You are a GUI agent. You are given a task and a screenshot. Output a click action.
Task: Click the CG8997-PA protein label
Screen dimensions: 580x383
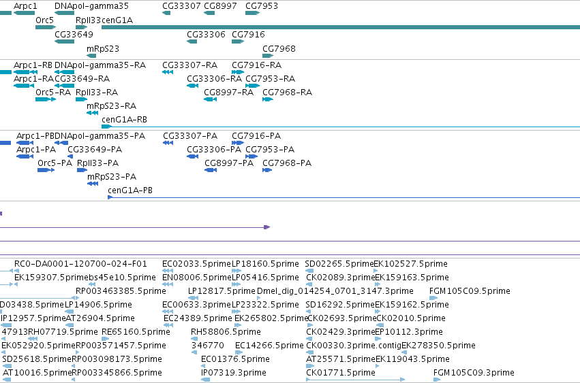point(229,163)
